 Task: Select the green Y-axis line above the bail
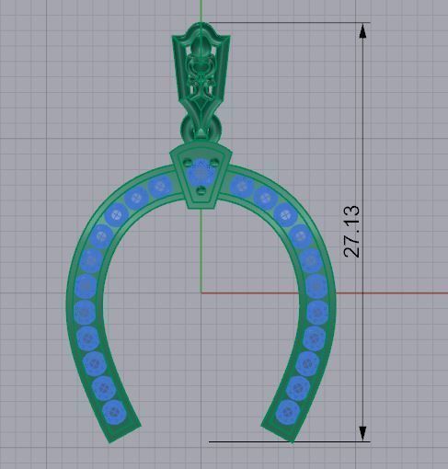(x=201, y=11)
